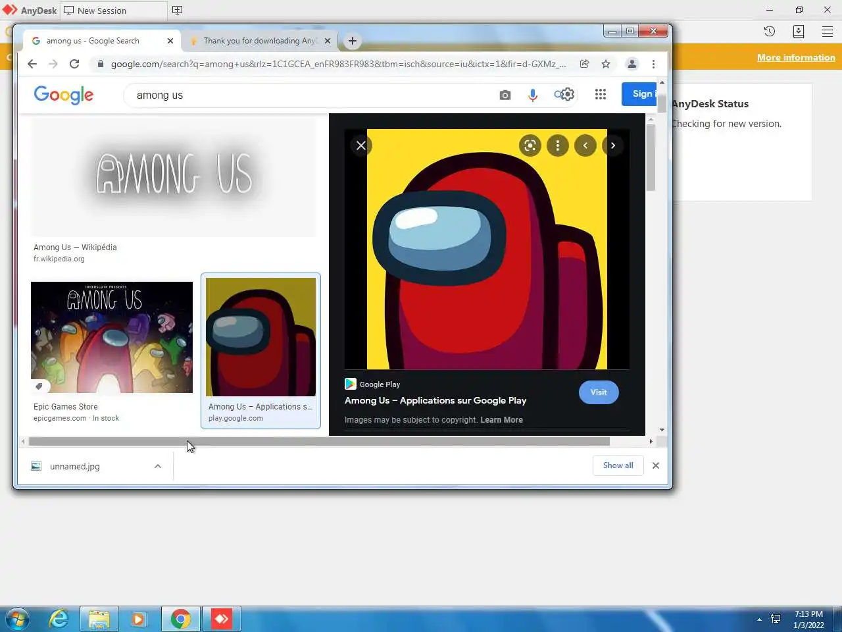The image size is (842, 632).
Task: Expand options for unnamed.jpg download
Action: pyautogui.click(x=158, y=466)
